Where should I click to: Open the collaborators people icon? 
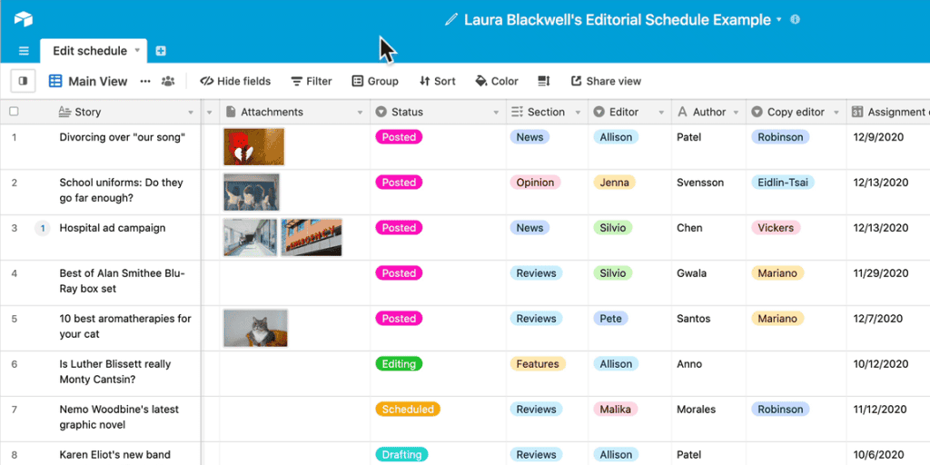[168, 81]
